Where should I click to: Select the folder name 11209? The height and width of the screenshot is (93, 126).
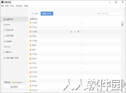click(x=35, y=32)
